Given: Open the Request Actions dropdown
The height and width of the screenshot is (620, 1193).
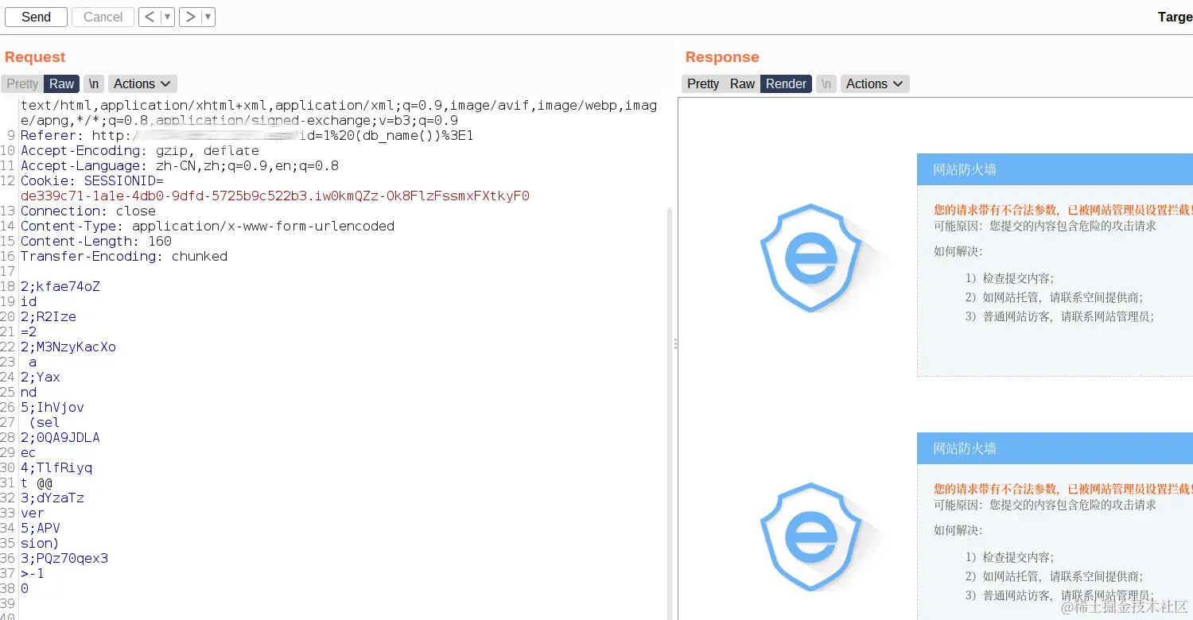Looking at the screenshot, I should [x=142, y=83].
